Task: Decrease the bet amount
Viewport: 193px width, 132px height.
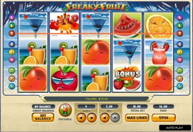Action: pyautogui.click(x=105, y=118)
